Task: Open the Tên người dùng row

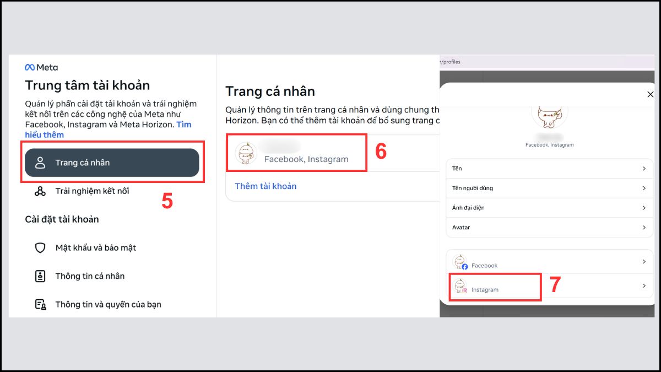Action: click(549, 188)
